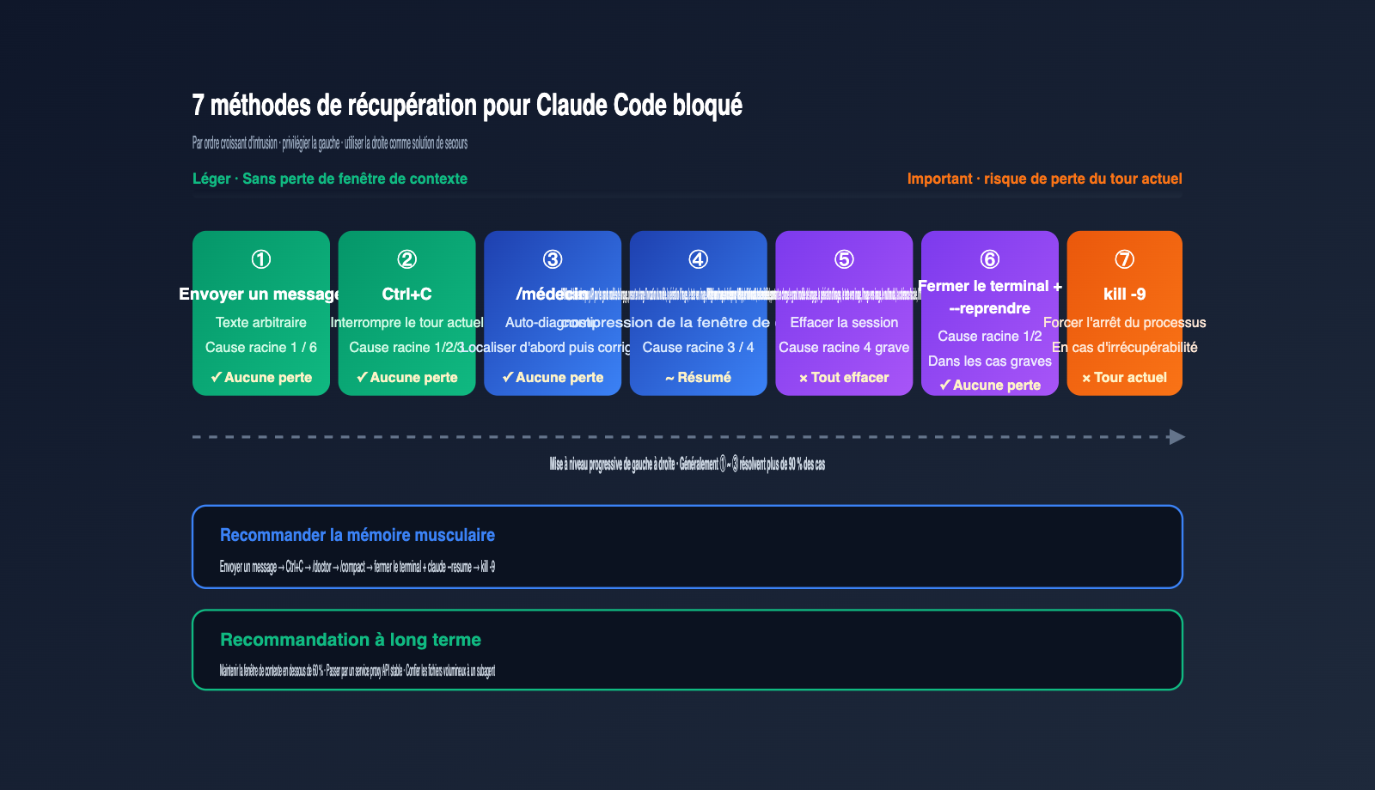Select the "Ctrl+C" card title
Viewport: 1375px width, 790px height.
[x=406, y=294]
